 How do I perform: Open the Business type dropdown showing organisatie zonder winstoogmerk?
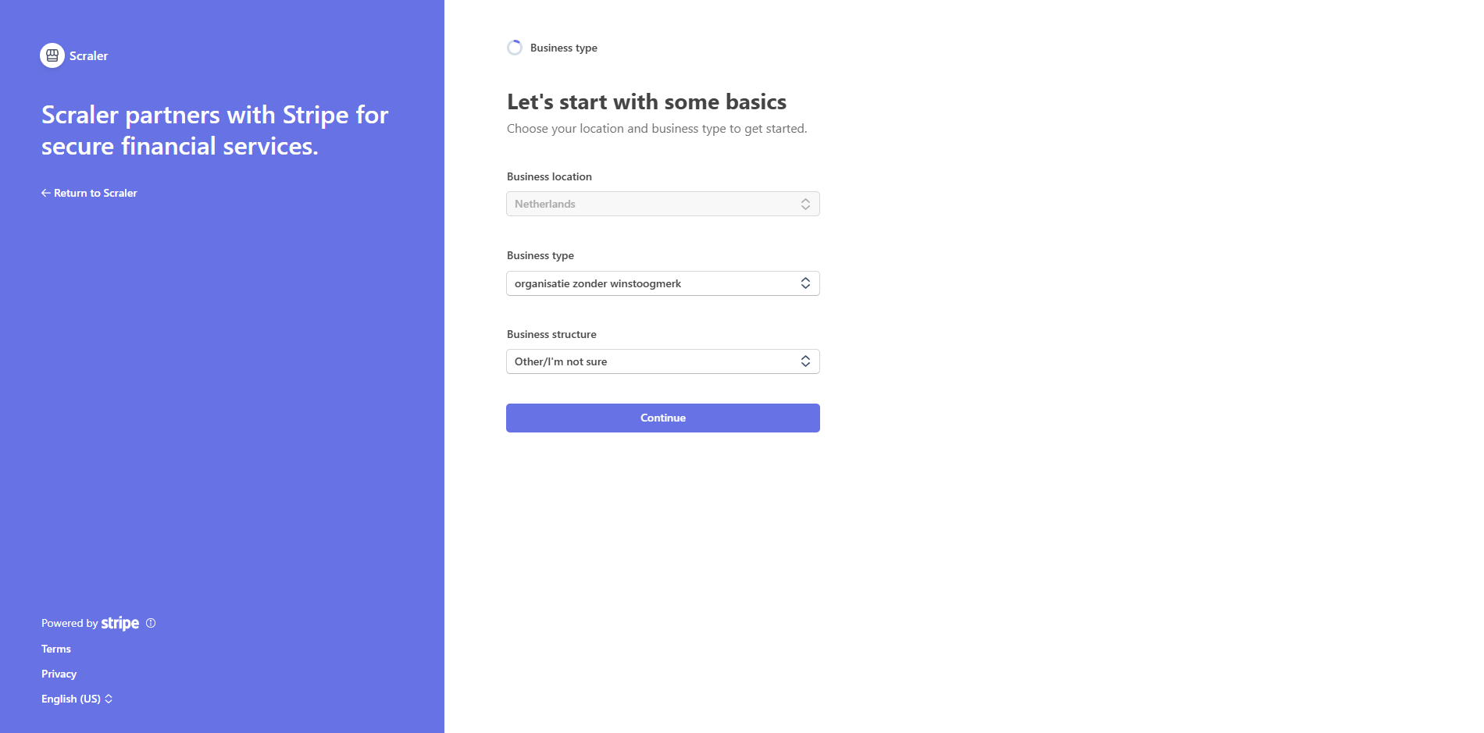(x=662, y=283)
